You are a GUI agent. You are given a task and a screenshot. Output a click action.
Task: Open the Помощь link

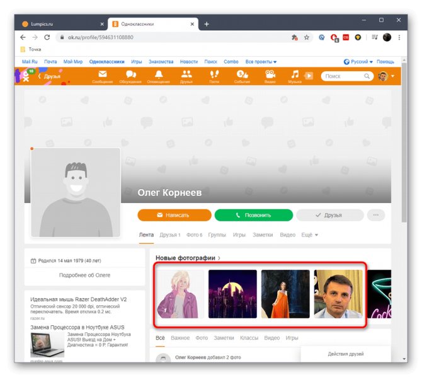pyautogui.click(x=385, y=62)
